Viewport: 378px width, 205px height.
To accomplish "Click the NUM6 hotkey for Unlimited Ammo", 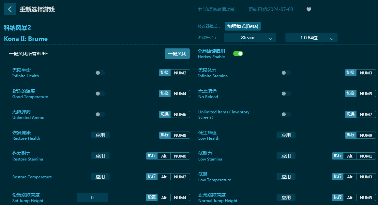I will coord(180,114).
